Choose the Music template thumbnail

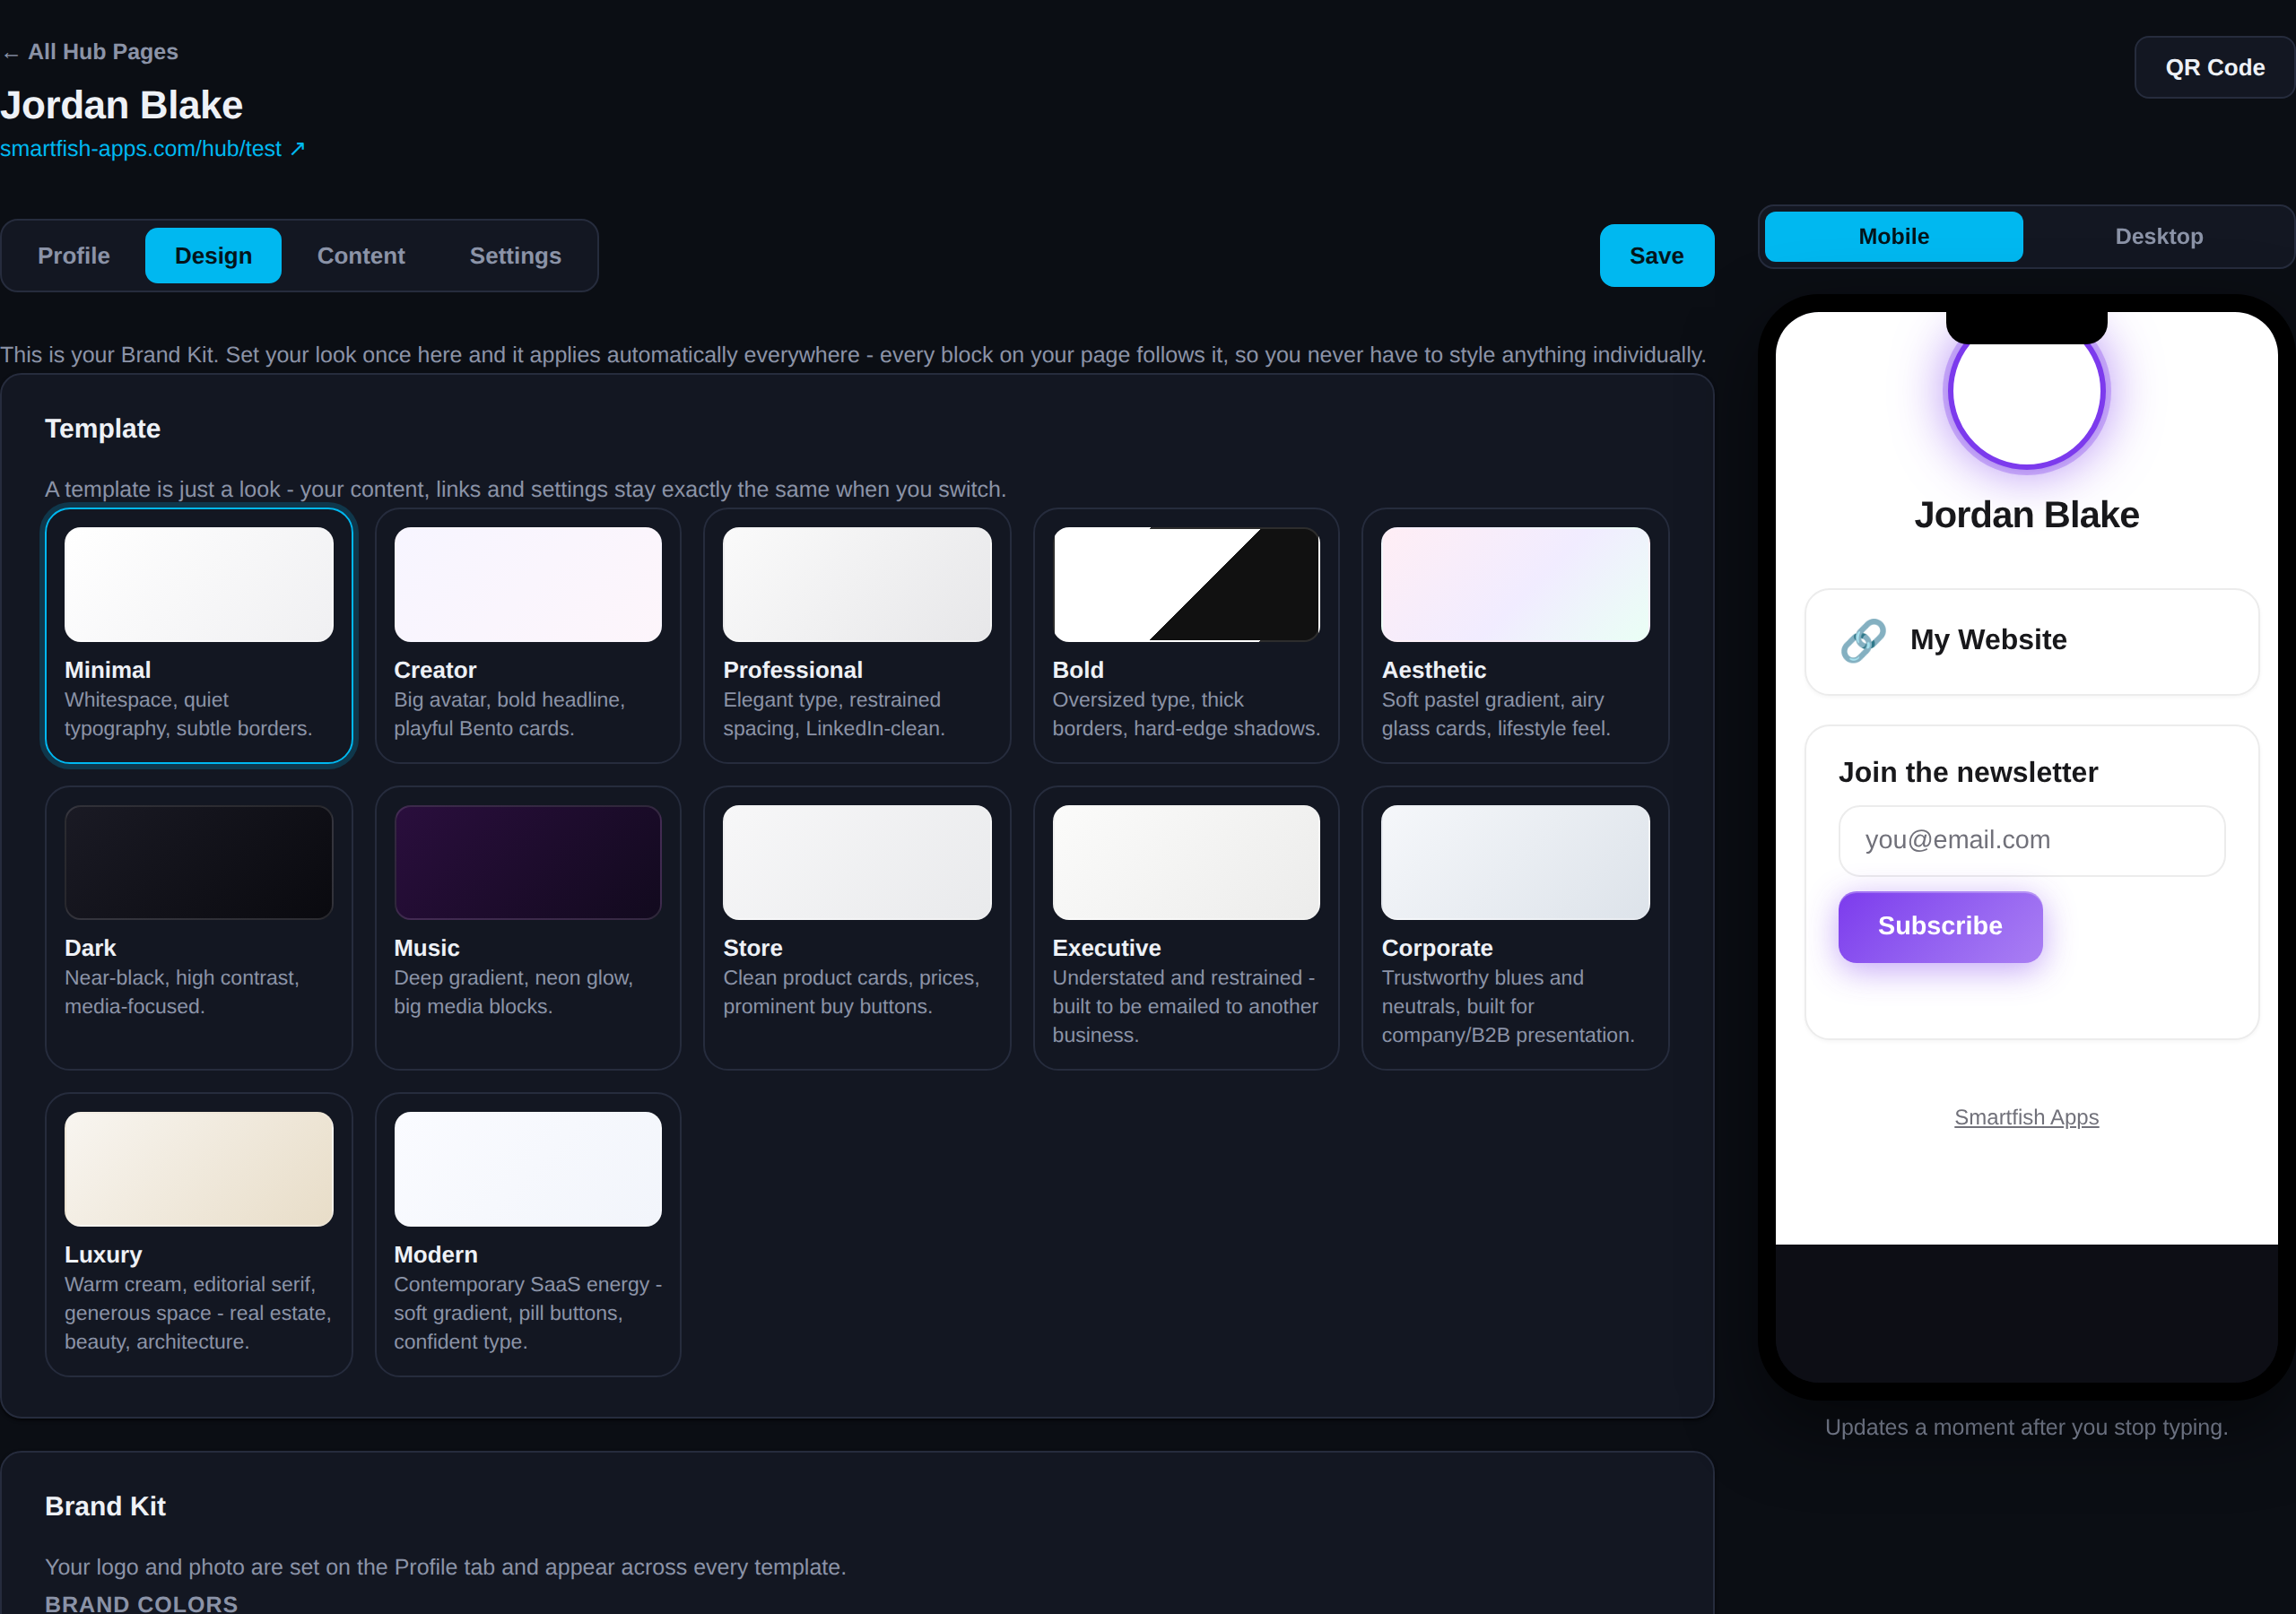[528, 863]
